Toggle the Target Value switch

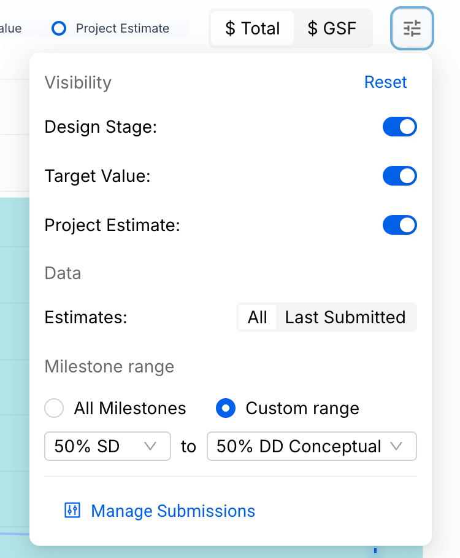399,176
